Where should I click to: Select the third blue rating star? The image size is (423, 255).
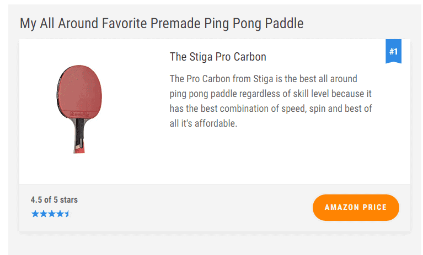pos(51,214)
